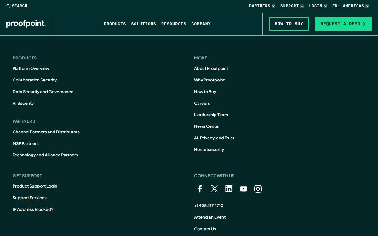The image size is (378, 236).
Task: Open the Solutions navigation menu
Action: [x=144, y=24]
